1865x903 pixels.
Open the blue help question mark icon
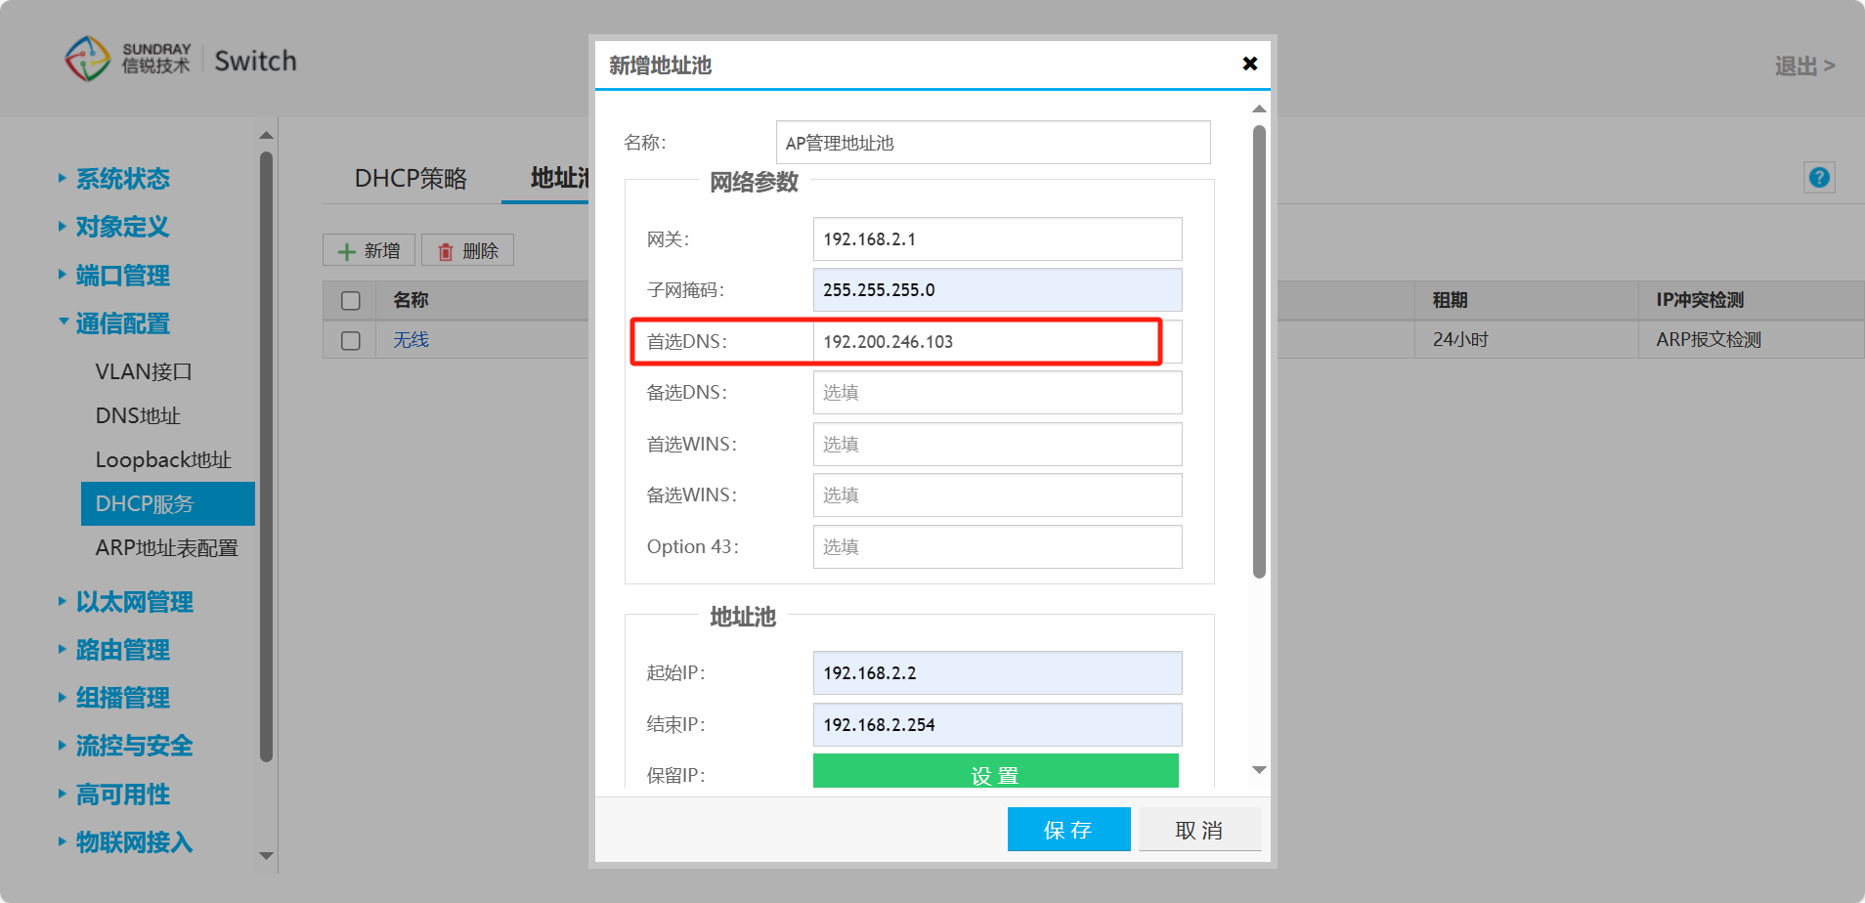coord(1819,177)
